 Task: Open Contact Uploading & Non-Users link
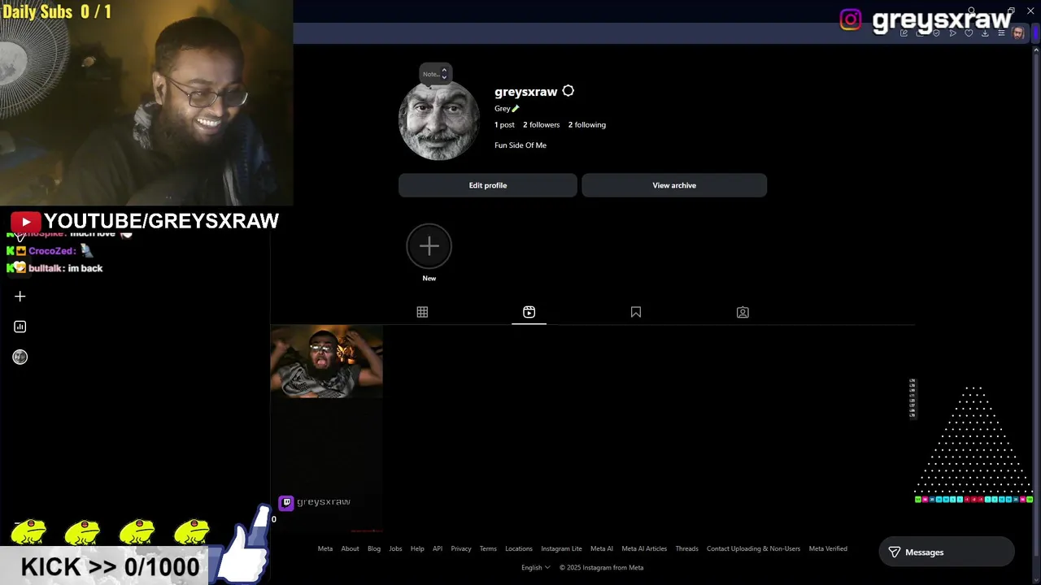click(753, 548)
